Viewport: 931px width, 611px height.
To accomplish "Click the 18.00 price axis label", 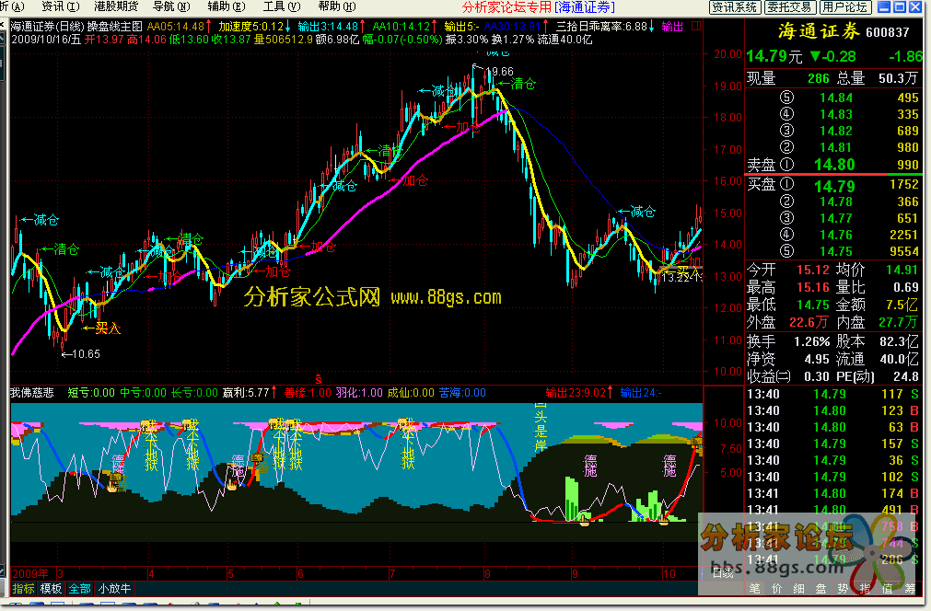I will [x=727, y=118].
